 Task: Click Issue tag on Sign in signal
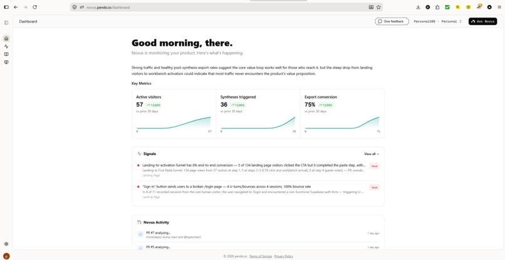coord(374,187)
